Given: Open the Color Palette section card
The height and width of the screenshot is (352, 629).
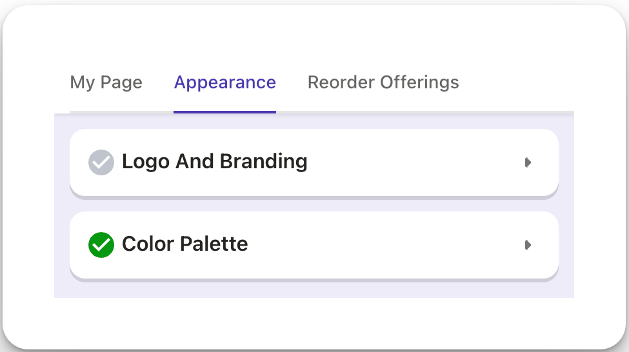Looking at the screenshot, I should pos(314,246).
